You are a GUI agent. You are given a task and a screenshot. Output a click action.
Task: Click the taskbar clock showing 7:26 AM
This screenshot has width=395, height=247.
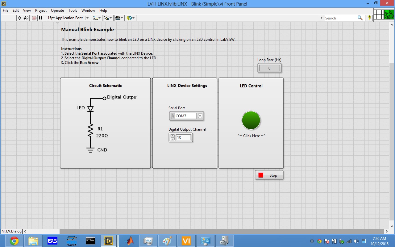click(379, 241)
